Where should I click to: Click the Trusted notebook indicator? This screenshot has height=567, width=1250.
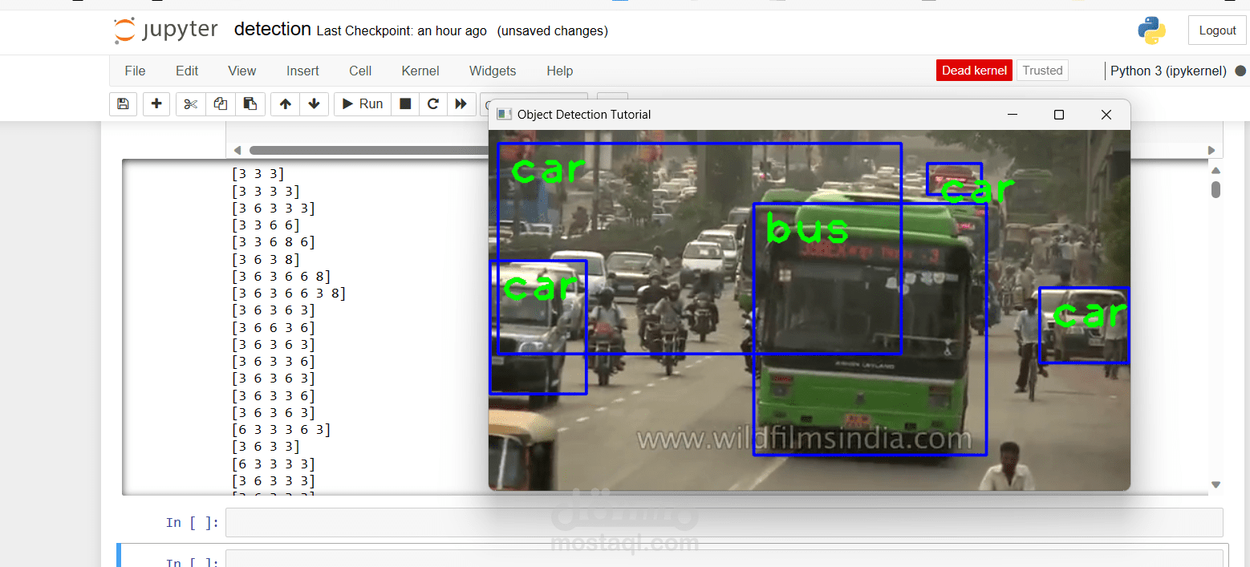(1043, 71)
